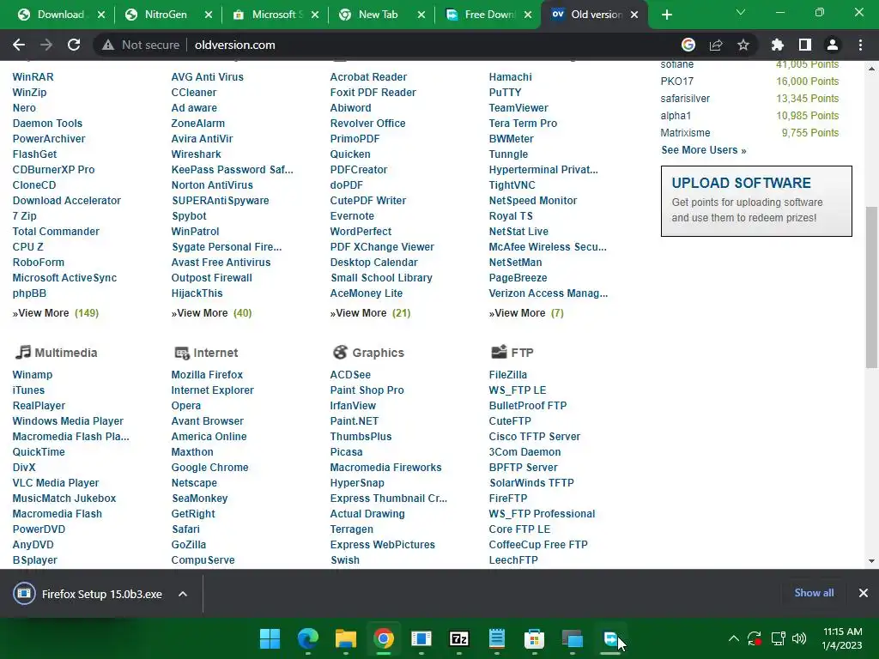Show hidden system tray icons
Screen dimensions: 879x659
tap(733, 638)
